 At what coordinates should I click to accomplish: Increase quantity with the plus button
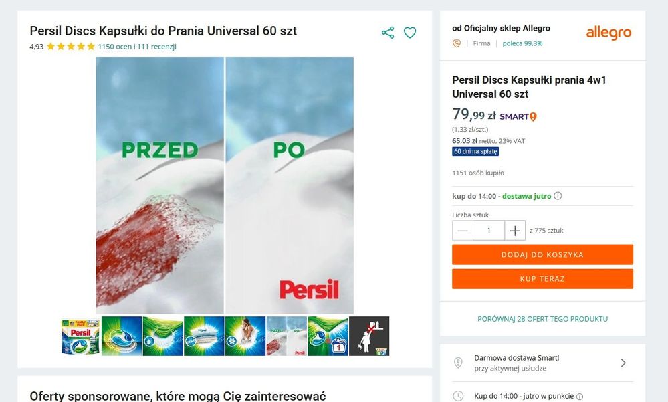coord(515,231)
